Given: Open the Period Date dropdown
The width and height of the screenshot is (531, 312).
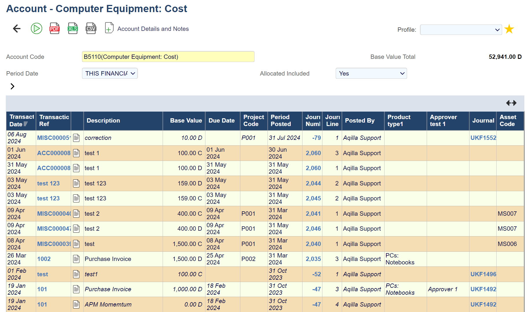Looking at the screenshot, I should point(110,74).
